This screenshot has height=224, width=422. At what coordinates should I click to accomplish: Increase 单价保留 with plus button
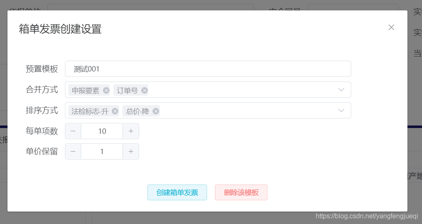coord(131,152)
